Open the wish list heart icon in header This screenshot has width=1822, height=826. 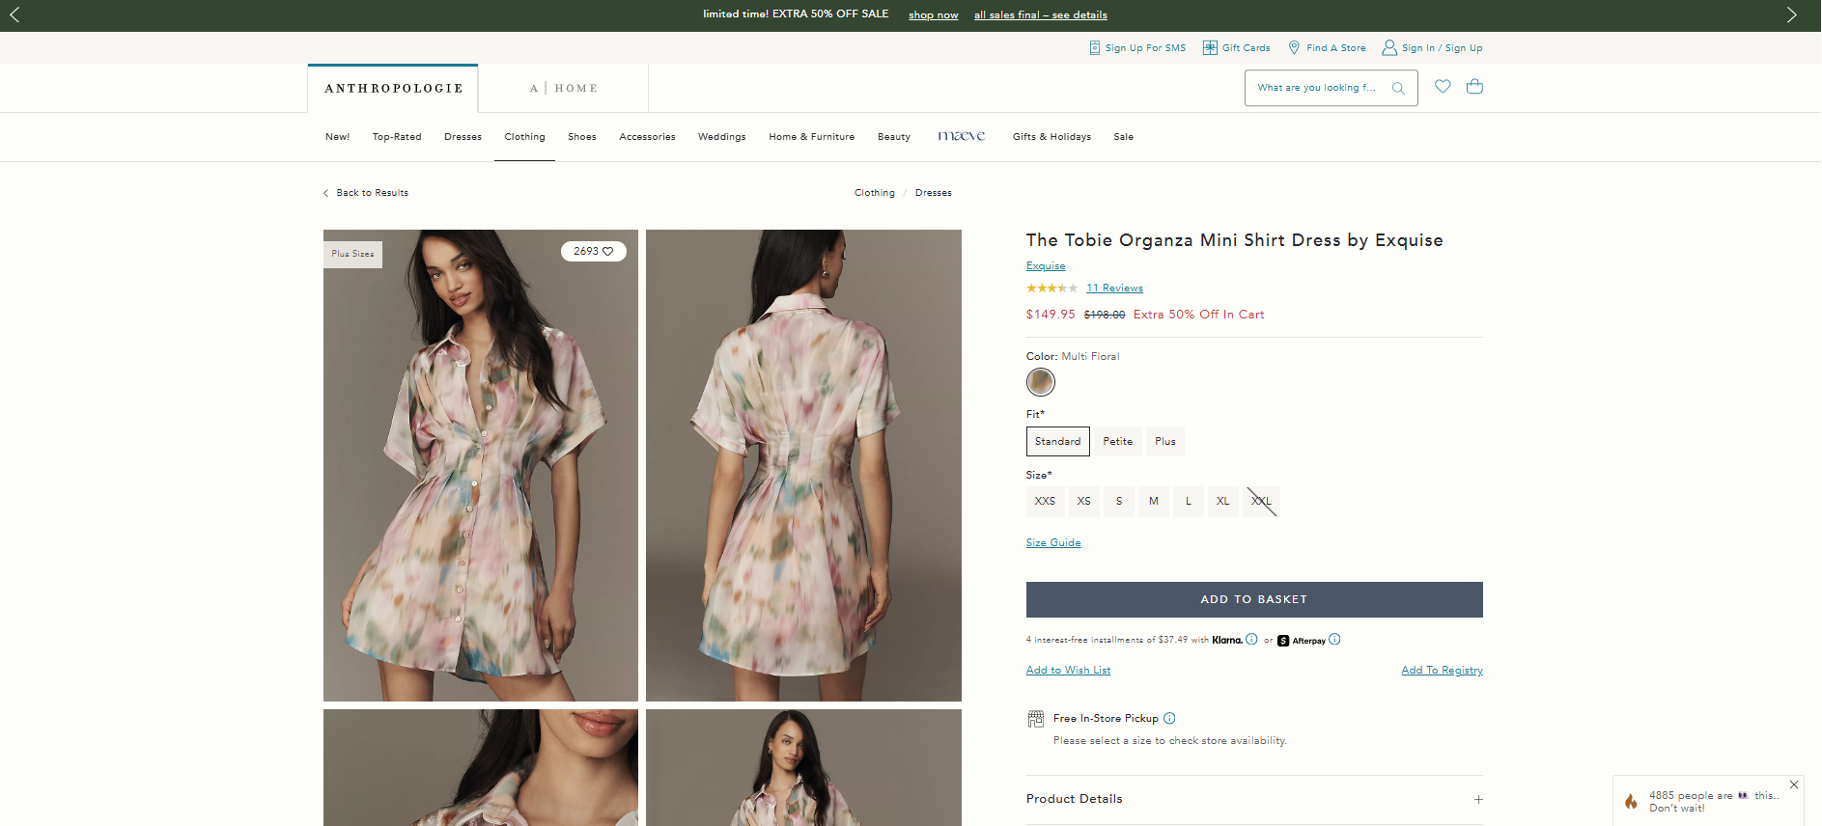pyautogui.click(x=1443, y=86)
